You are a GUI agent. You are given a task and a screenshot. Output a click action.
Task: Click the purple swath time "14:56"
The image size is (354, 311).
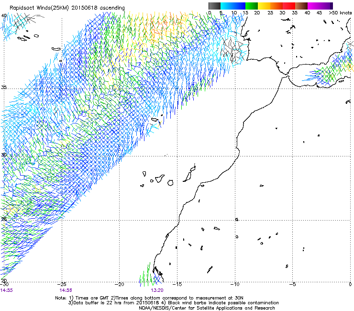pos(66,290)
